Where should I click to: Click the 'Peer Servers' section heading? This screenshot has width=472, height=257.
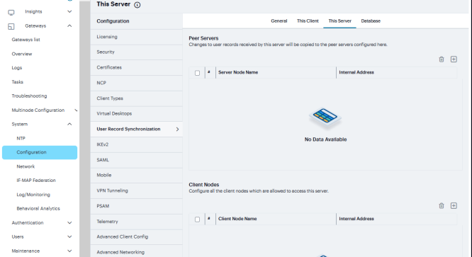click(203, 38)
